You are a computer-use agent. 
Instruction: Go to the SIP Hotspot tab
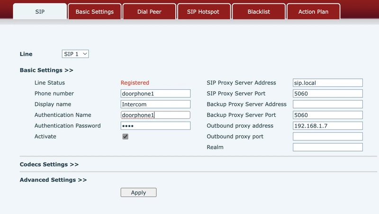pos(203,11)
